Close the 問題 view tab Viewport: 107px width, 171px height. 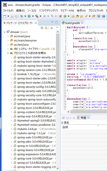[x=89, y=118]
